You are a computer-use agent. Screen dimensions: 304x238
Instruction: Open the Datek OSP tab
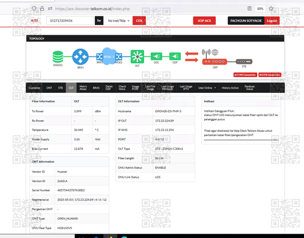pos(109,87)
